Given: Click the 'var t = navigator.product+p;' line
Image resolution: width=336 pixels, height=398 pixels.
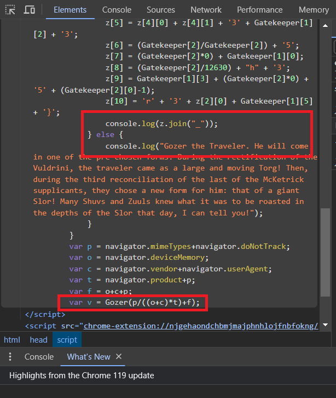Looking at the screenshot, I should pos(132,280).
